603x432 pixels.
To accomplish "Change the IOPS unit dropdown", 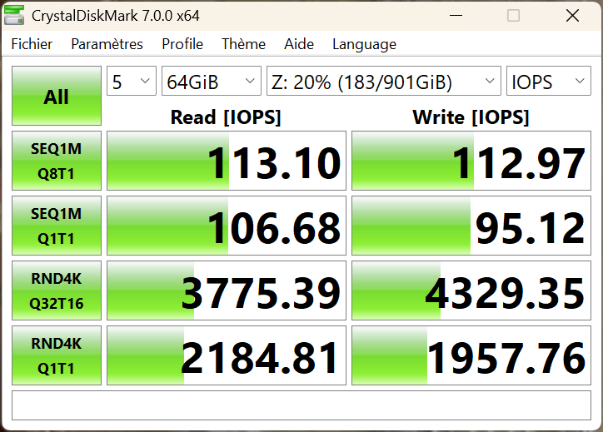I will [x=548, y=82].
